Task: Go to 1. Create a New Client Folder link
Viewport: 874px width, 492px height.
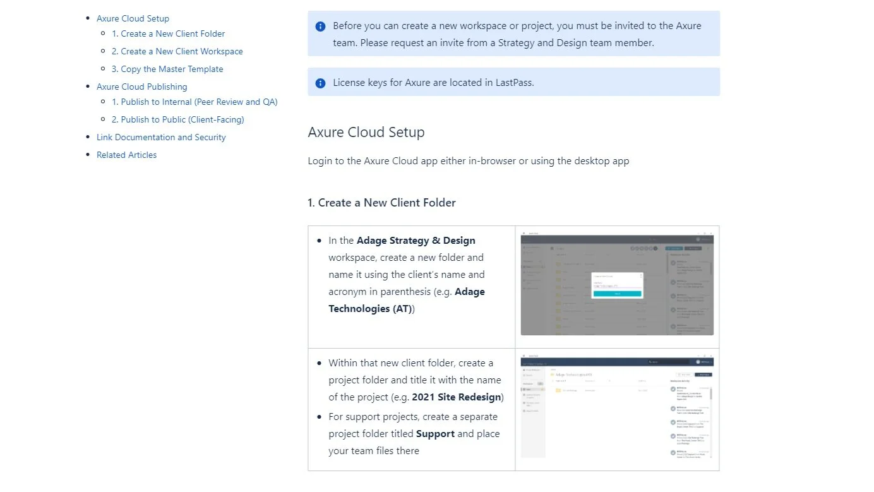Action: point(168,33)
